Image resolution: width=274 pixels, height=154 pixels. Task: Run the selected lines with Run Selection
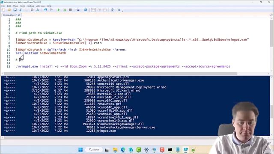coord(65,10)
